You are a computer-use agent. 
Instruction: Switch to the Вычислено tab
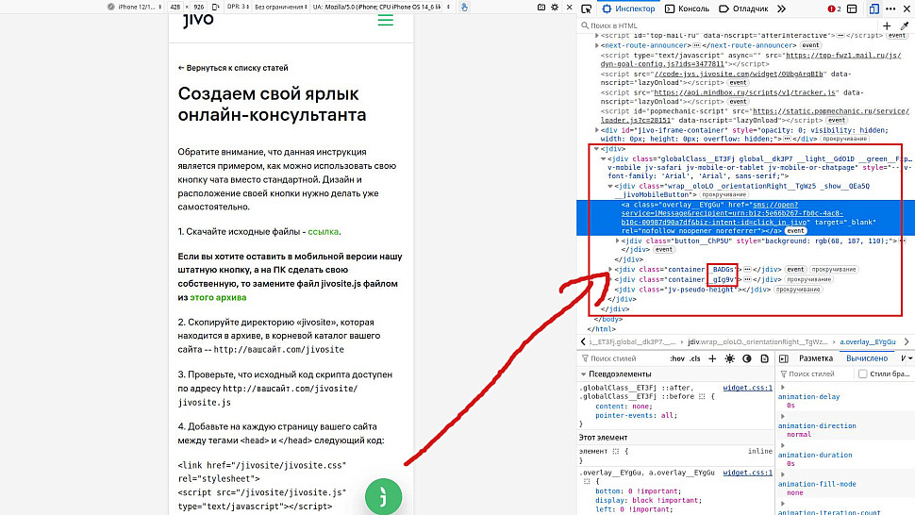[867, 358]
